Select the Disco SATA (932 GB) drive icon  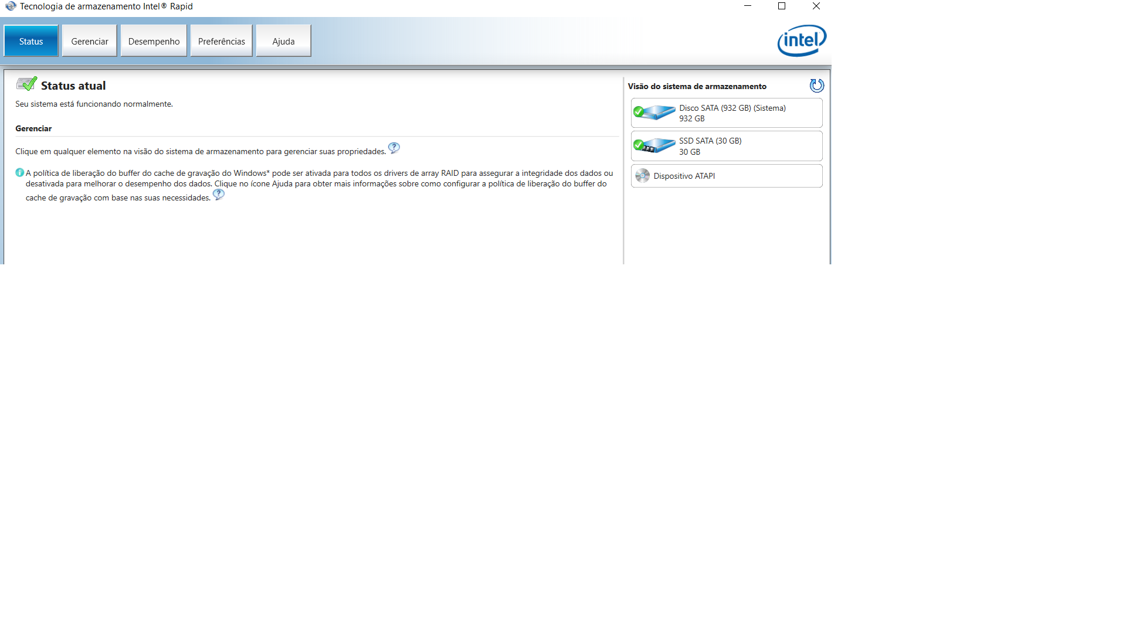pos(654,112)
